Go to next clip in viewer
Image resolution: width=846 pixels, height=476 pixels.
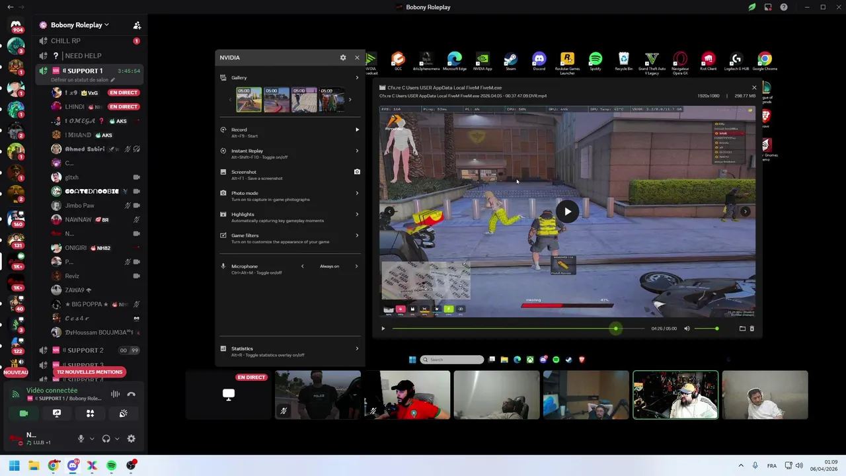(745, 212)
